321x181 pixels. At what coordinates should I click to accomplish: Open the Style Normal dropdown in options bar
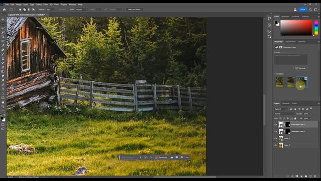(x=81, y=10)
